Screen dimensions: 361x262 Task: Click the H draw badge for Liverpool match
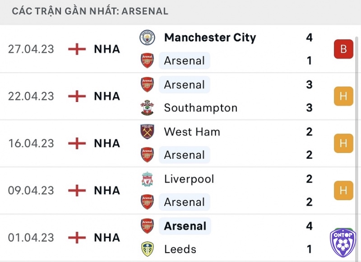343,190
